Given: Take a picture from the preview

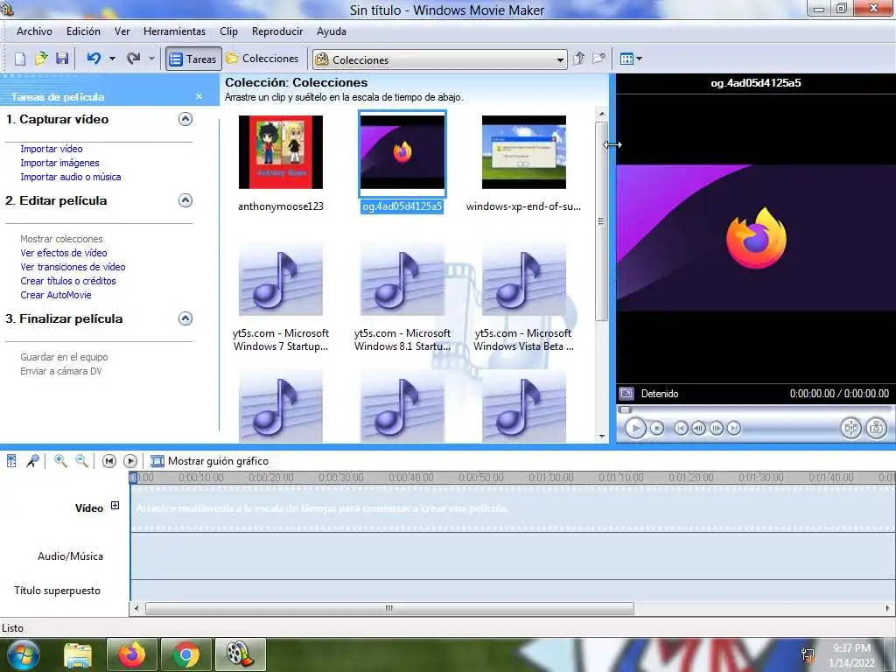Looking at the screenshot, I should [x=876, y=428].
